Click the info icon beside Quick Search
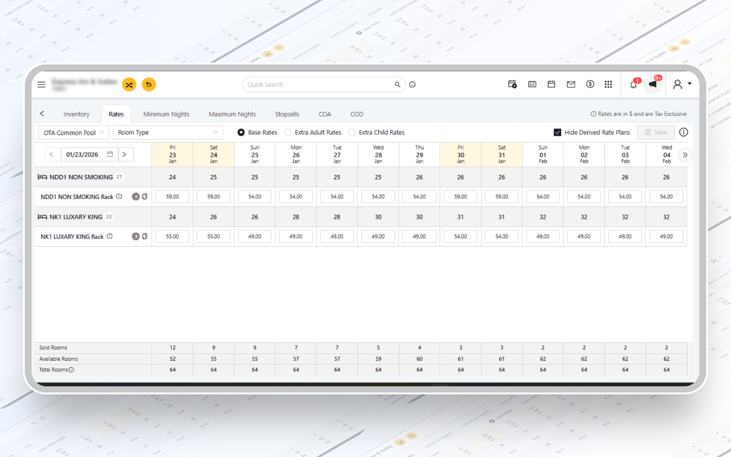Viewport: 731px width, 457px height. 412,84
